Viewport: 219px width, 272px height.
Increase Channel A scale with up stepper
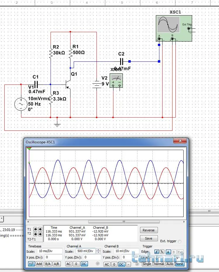[x=98, y=250]
